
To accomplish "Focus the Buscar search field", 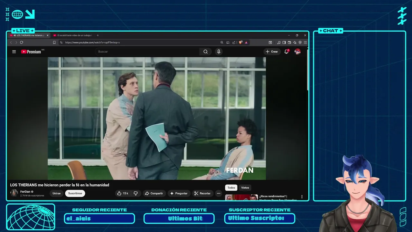I will pos(147,52).
